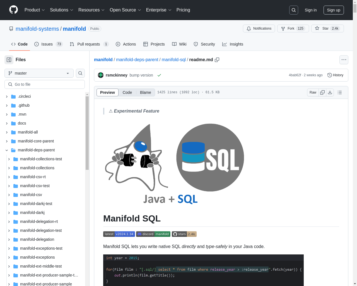This screenshot has height=286, width=357.
Task: Click the Java + SQL banner image
Action: pyautogui.click(x=175, y=165)
